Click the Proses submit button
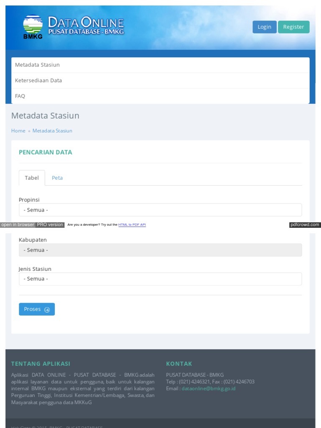 tap(37, 309)
